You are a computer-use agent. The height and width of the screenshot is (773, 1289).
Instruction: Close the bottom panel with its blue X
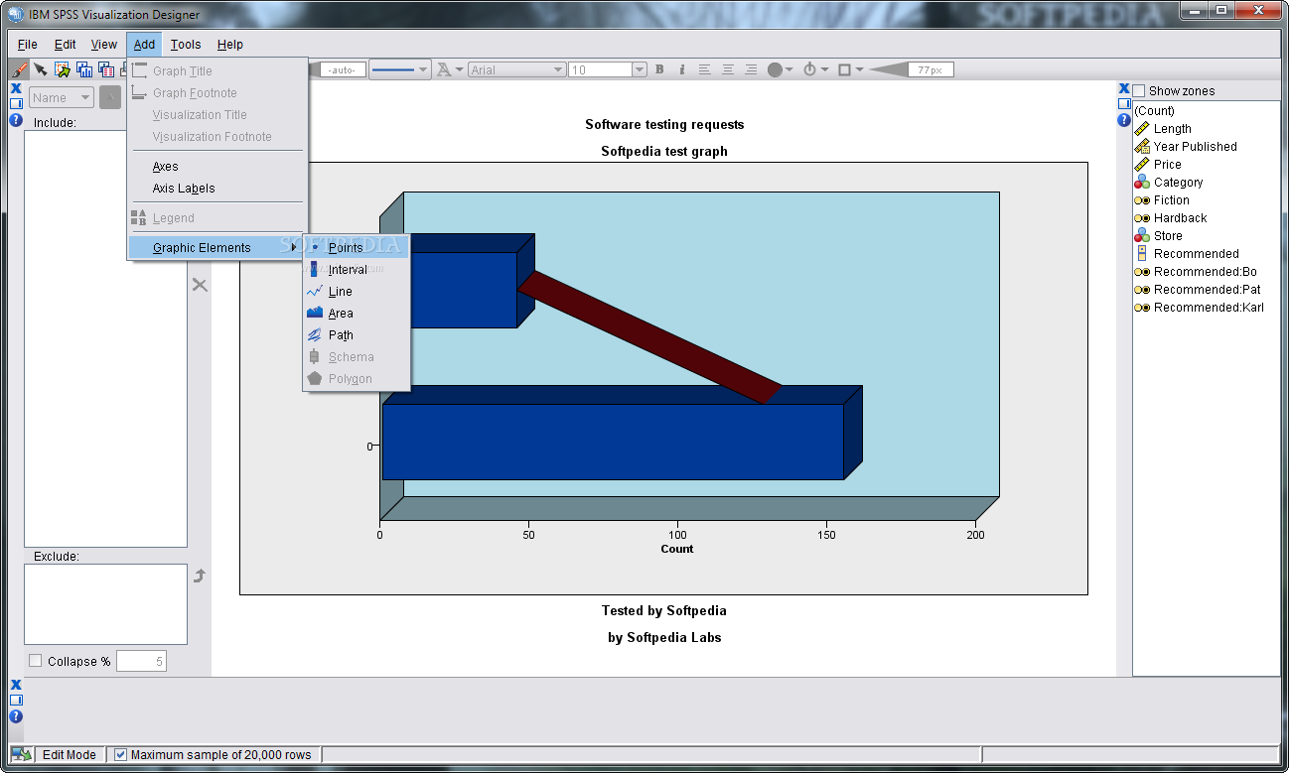(x=16, y=685)
